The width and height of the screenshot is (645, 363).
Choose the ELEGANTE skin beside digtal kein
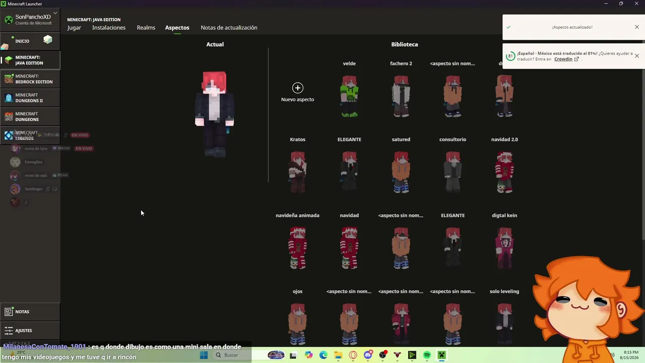click(x=453, y=248)
